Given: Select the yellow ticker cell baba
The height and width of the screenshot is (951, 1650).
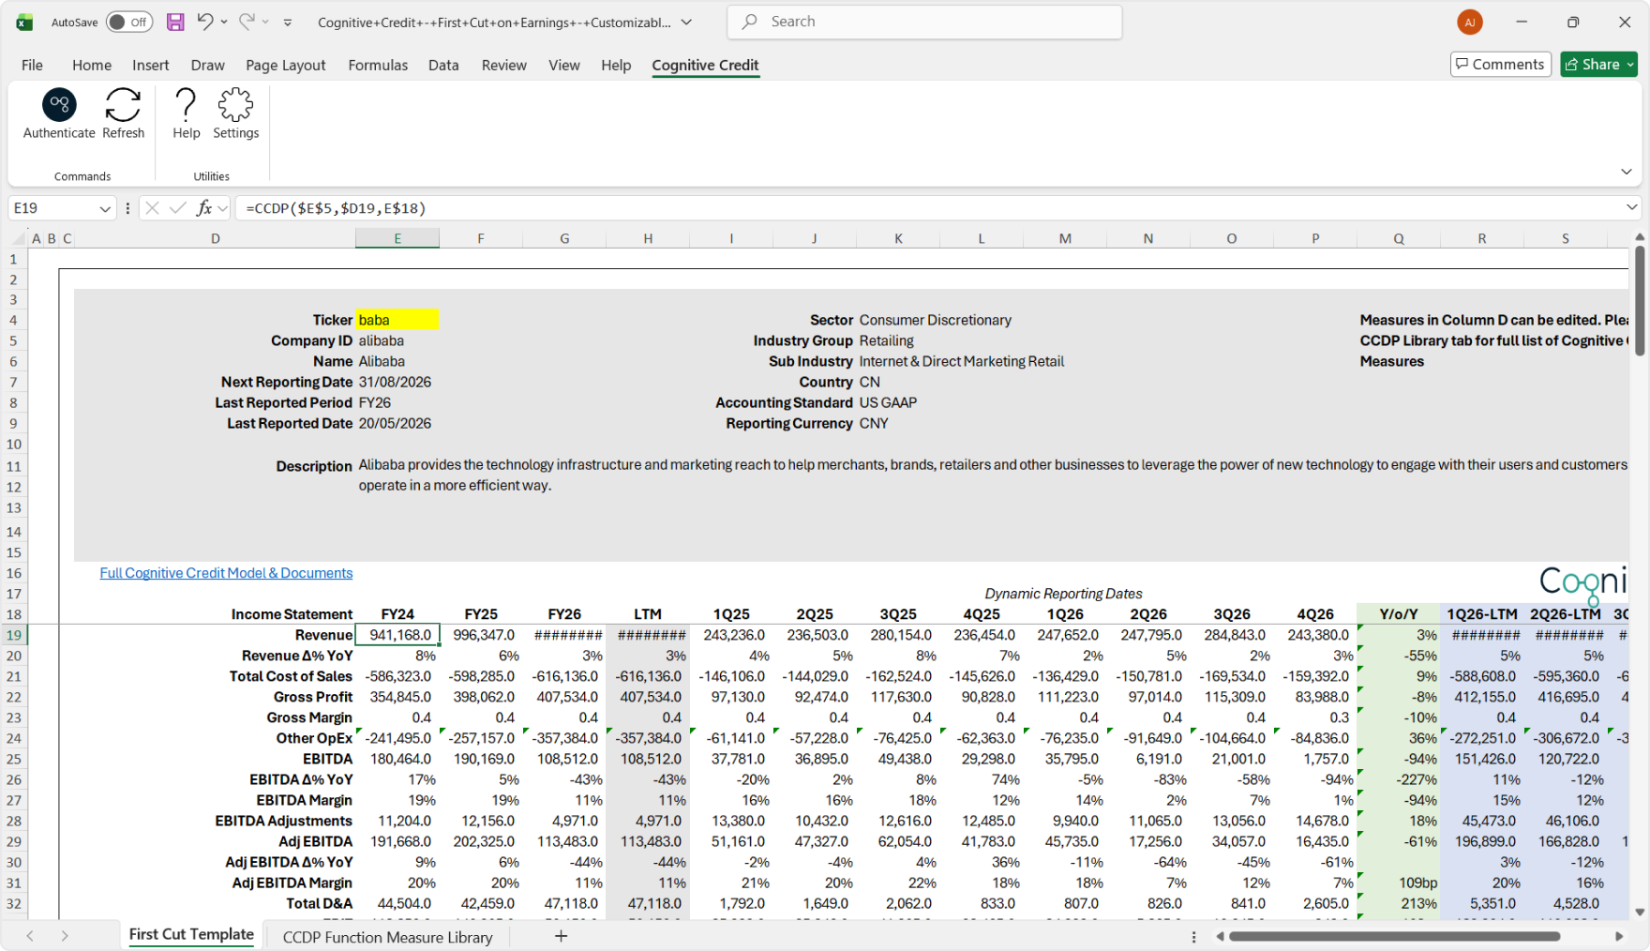Looking at the screenshot, I should pyautogui.click(x=397, y=320).
